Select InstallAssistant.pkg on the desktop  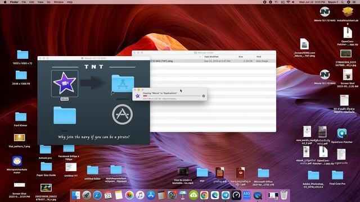tap(348, 12)
